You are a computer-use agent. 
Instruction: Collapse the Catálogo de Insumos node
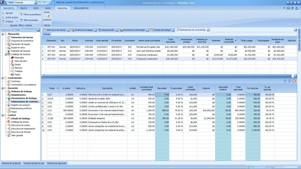pyautogui.click(x=6, y=54)
